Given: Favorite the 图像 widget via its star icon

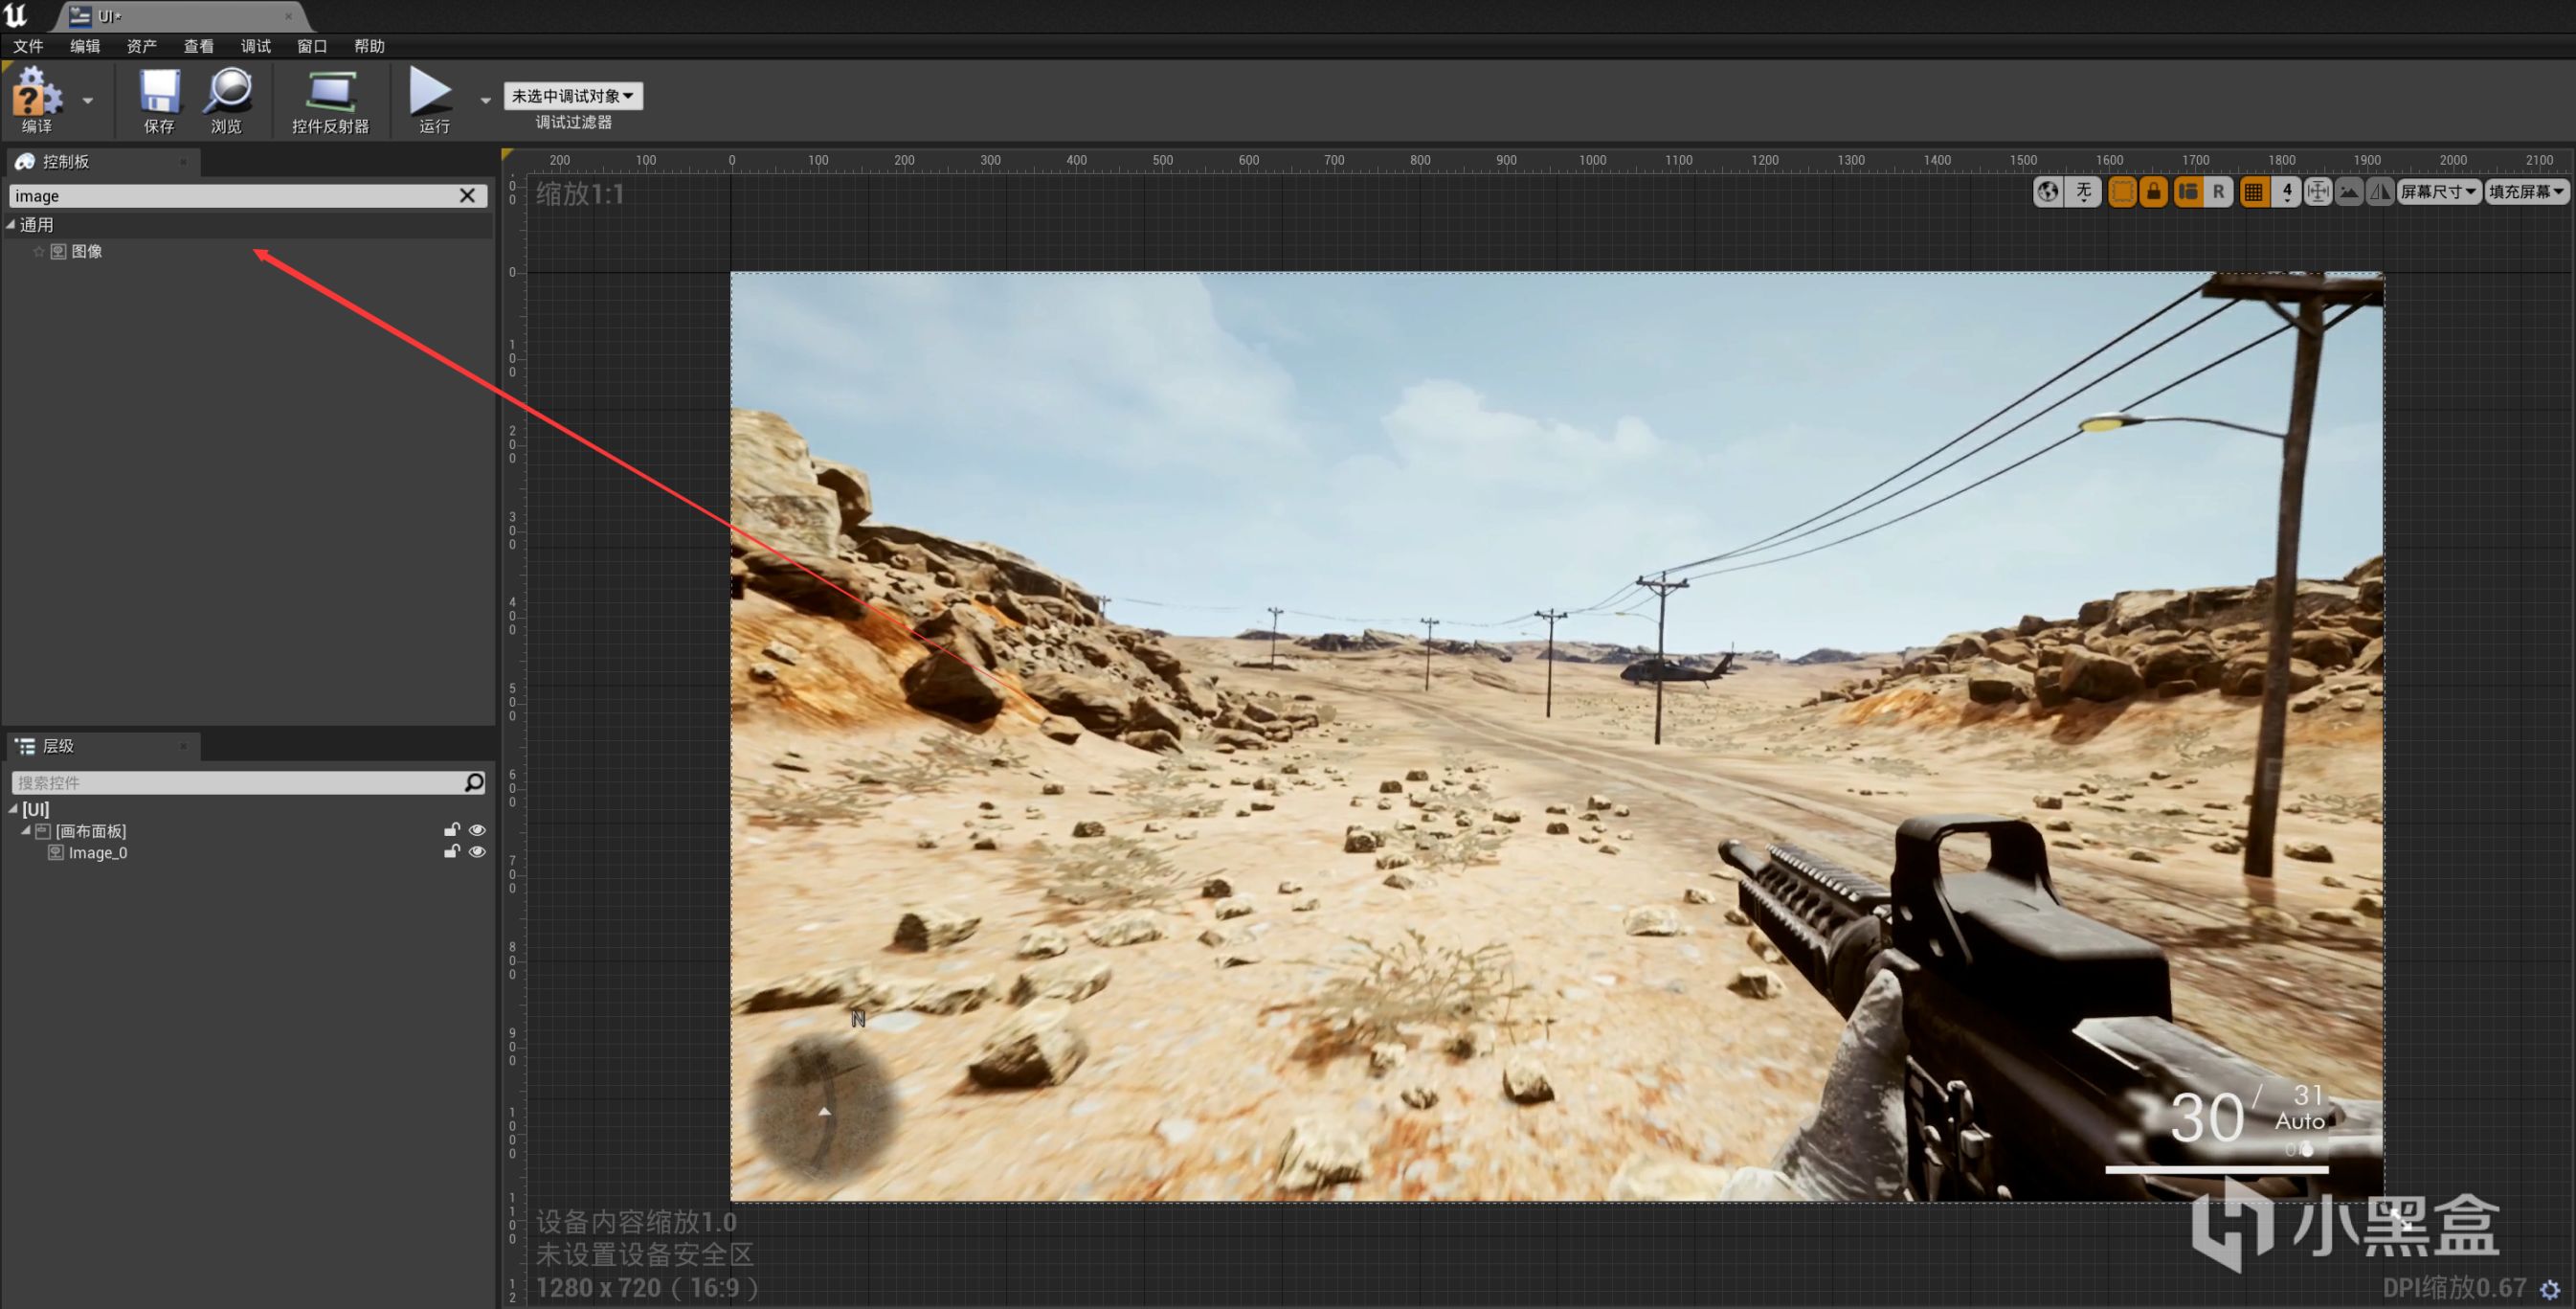Looking at the screenshot, I should pyautogui.click(x=39, y=251).
